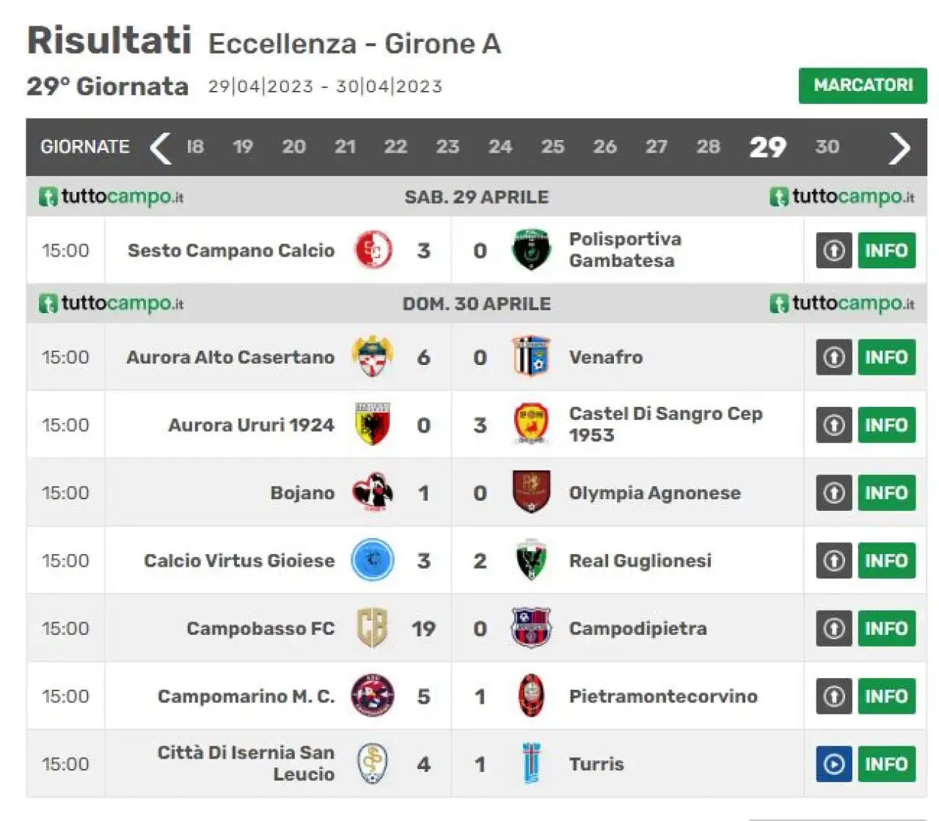Viewport: 939px width, 821px height.
Task: Click the Turris team crest
Action: pyautogui.click(x=532, y=764)
